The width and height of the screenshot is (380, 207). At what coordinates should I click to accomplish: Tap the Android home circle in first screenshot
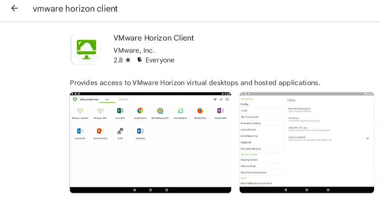pyautogui.click(x=150, y=190)
